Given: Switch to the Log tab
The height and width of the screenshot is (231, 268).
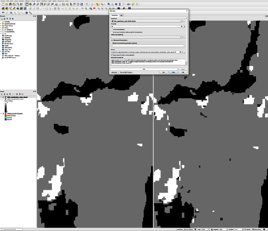Looking at the screenshot, I should (x=121, y=15).
